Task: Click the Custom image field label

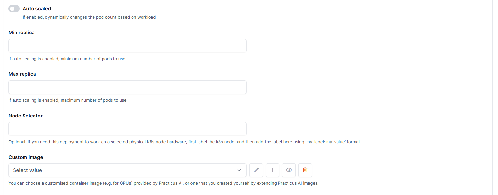Action: tap(26, 157)
